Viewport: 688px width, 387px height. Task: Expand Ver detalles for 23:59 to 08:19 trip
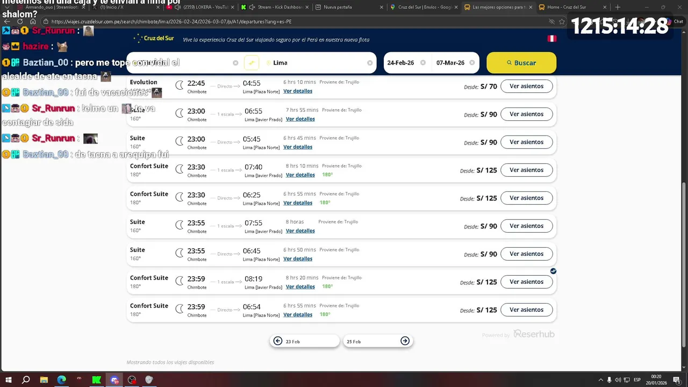click(300, 287)
